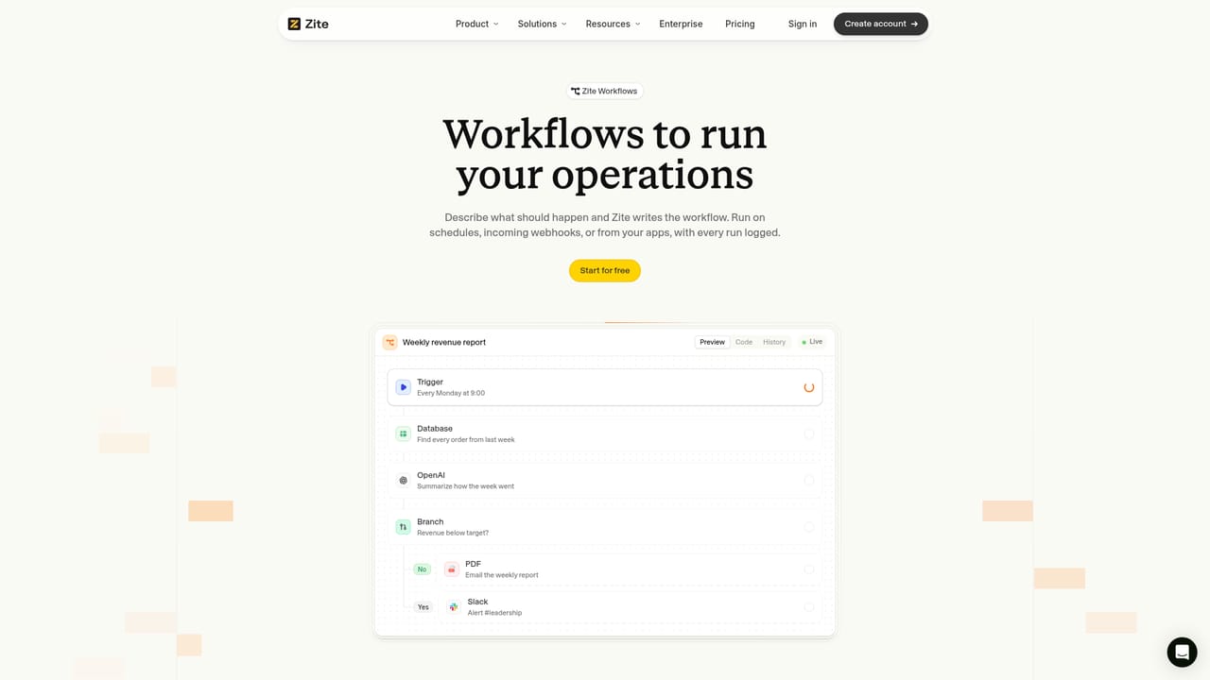Viewport: 1210px width, 680px height.
Task: Click the PDF step icon
Action: coord(452,569)
